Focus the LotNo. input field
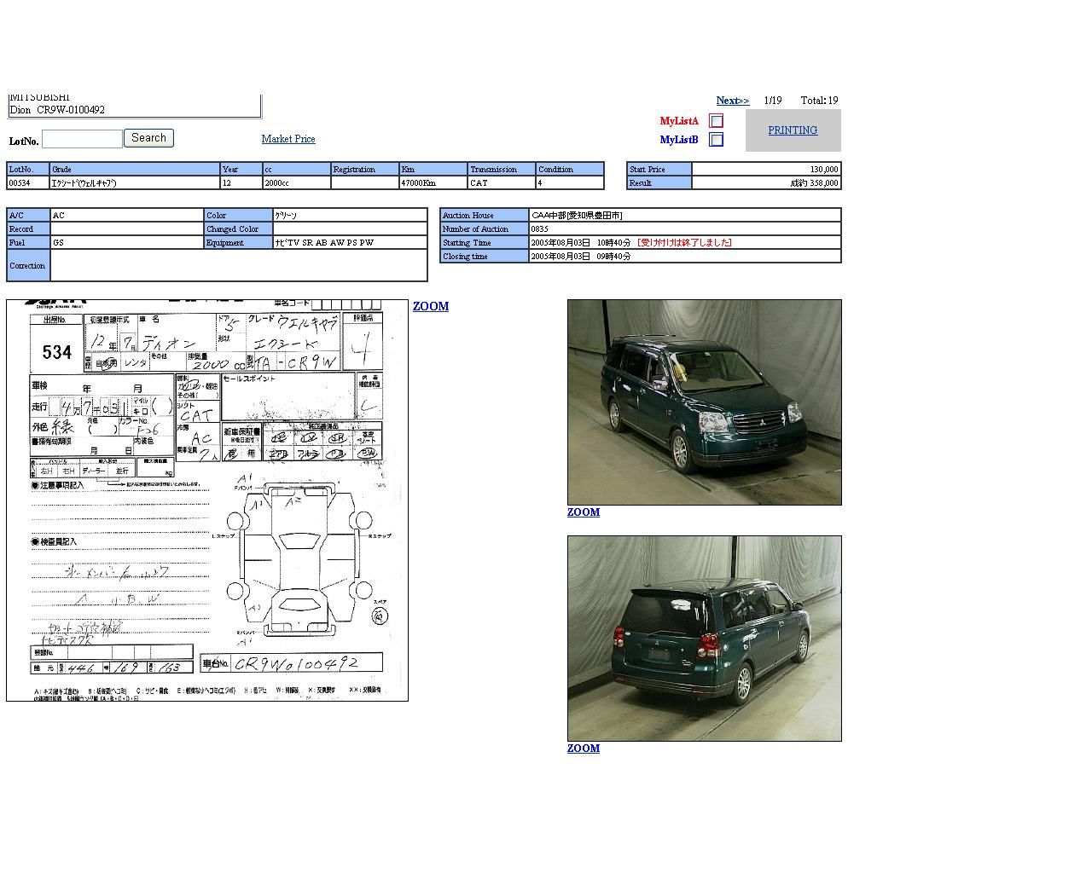 point(82,139)
